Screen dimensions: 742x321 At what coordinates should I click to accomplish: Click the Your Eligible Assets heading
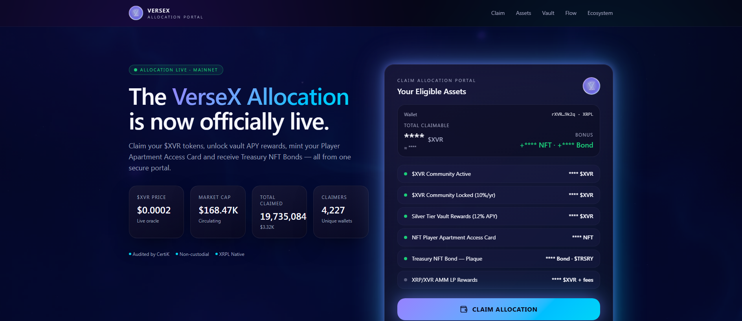coord(432,91)
